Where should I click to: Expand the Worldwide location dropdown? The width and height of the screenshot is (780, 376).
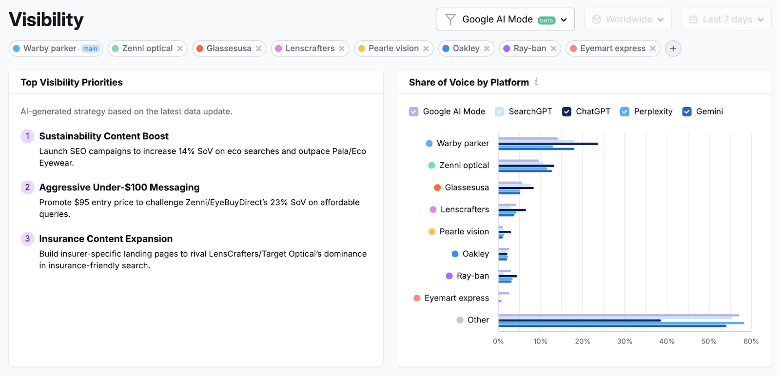627,19
